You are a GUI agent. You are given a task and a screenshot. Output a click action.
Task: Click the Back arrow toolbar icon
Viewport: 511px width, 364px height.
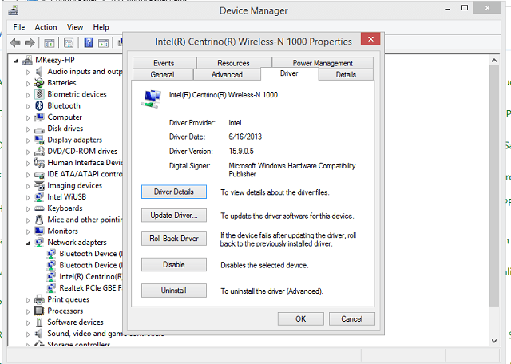15,42
